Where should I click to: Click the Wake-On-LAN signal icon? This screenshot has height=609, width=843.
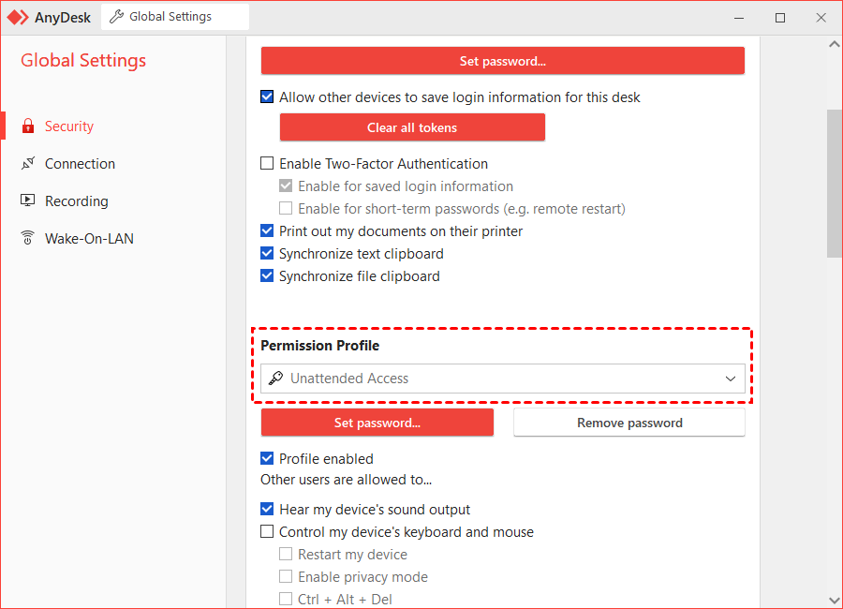[28, 238]
